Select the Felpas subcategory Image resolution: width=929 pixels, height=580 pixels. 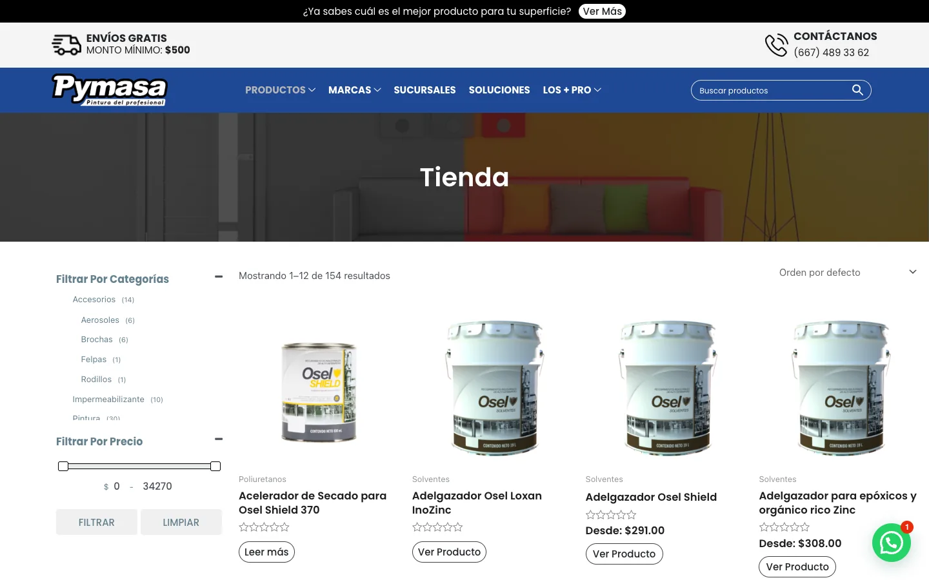(94, 360)
